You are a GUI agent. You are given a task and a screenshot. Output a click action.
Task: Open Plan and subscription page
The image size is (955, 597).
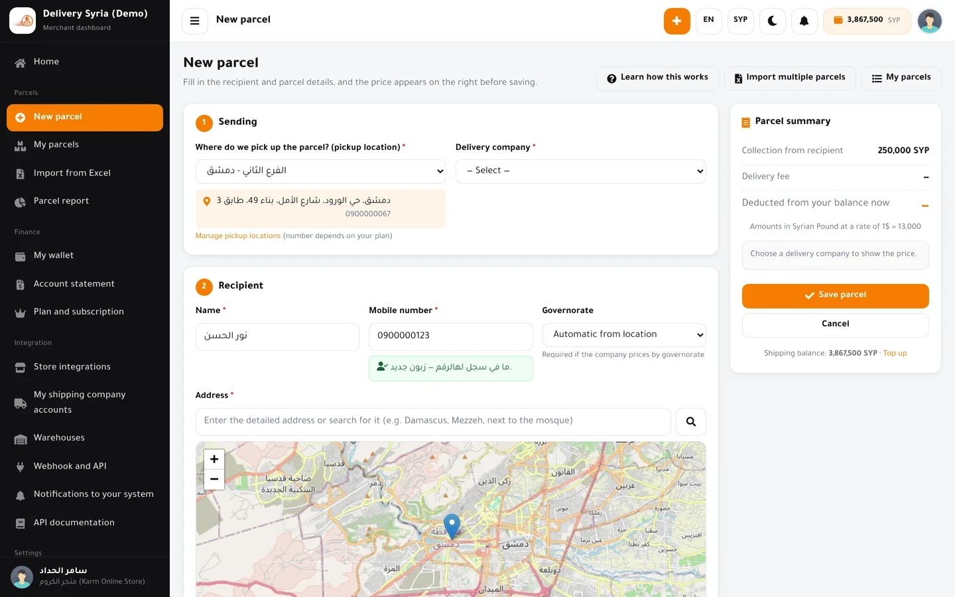(85, 312)
